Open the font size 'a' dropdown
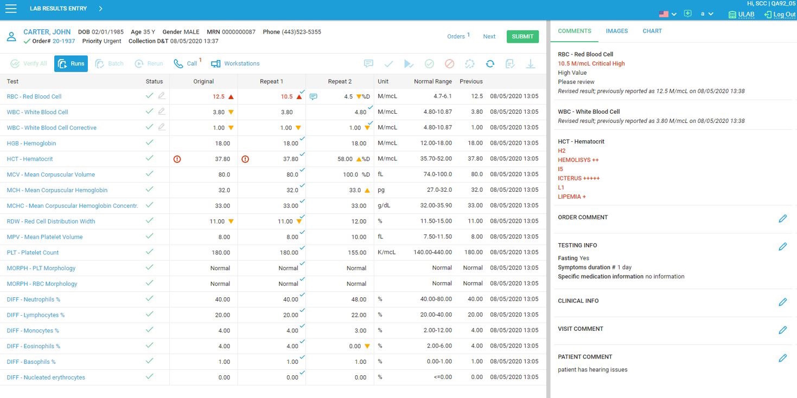Screen dimensions: 797x398 click(706, 14)
